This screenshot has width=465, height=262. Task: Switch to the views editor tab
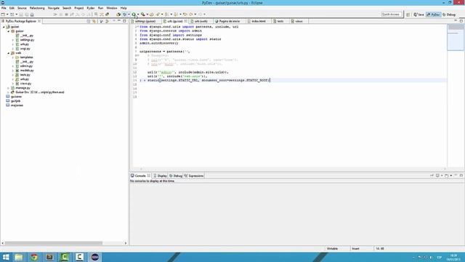pyautogui.click(x=299, y=21)
